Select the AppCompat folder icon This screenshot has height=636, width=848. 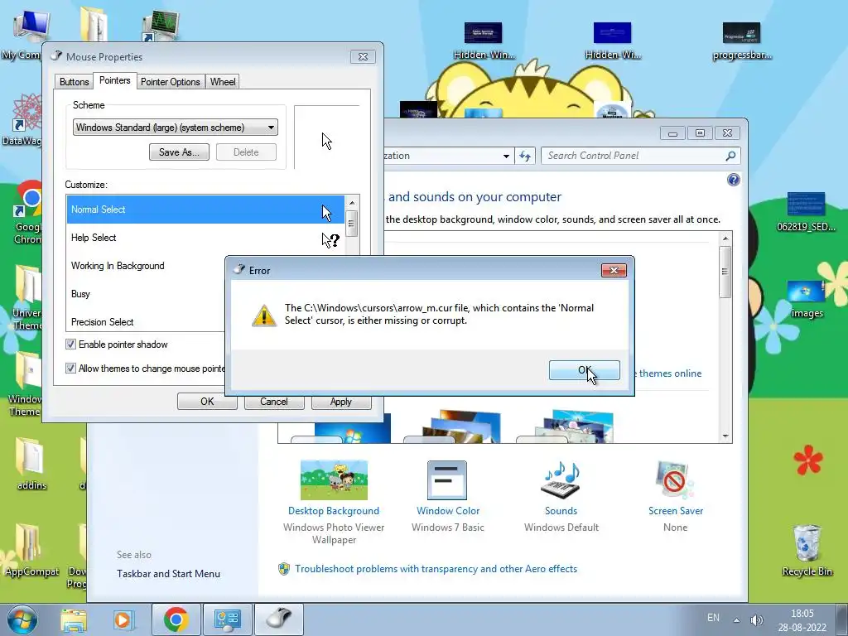point(31,550)
